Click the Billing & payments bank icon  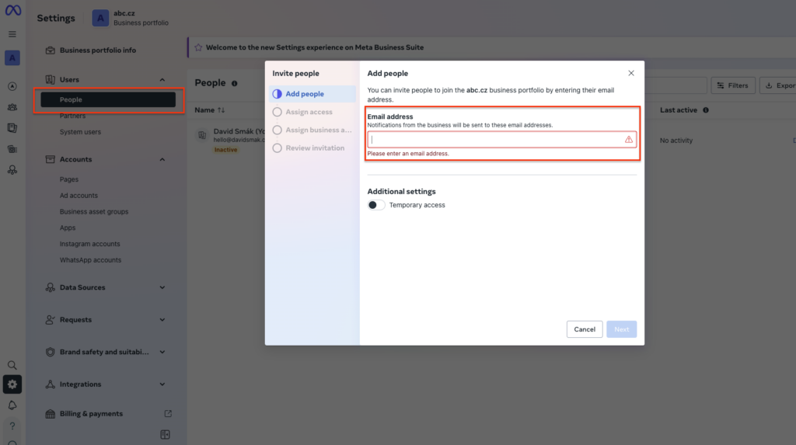click(x=50, y=413)
